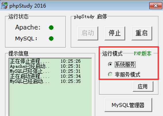The image size is (163, 116).
Task: Click the MySQL green status indicator
Action: (x=51, y=39)
